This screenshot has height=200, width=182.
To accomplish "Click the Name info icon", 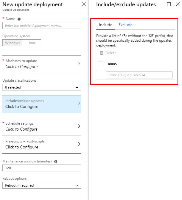I will (x=19, y=19).
